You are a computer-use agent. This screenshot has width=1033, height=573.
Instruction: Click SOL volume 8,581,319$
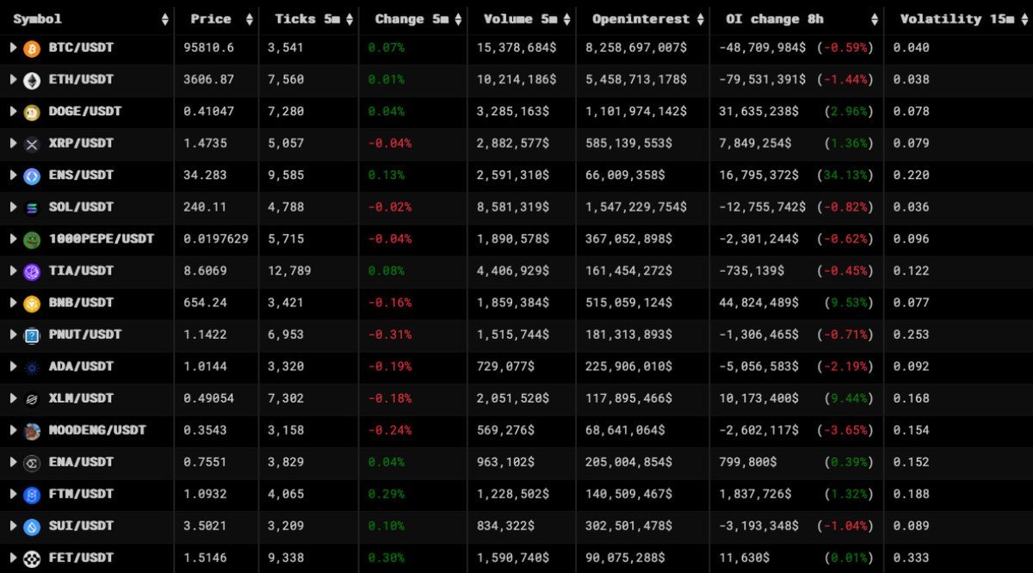pyautogui.click(x=513, y=206)
